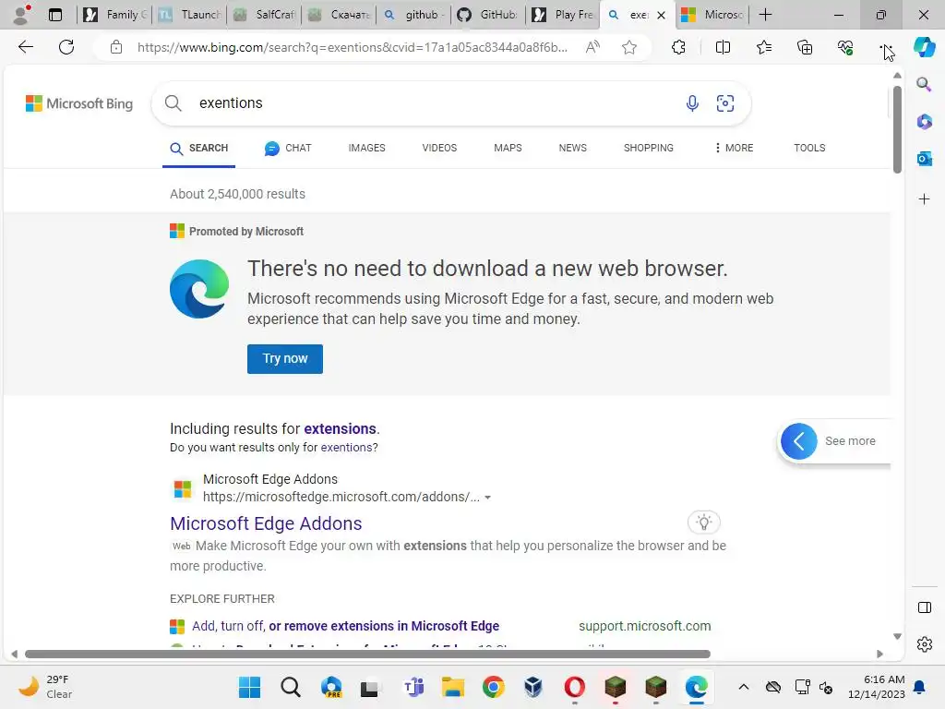Open the Read aloud icon in address bar
The image size is (945, 709).
click(x=592, y=47)
